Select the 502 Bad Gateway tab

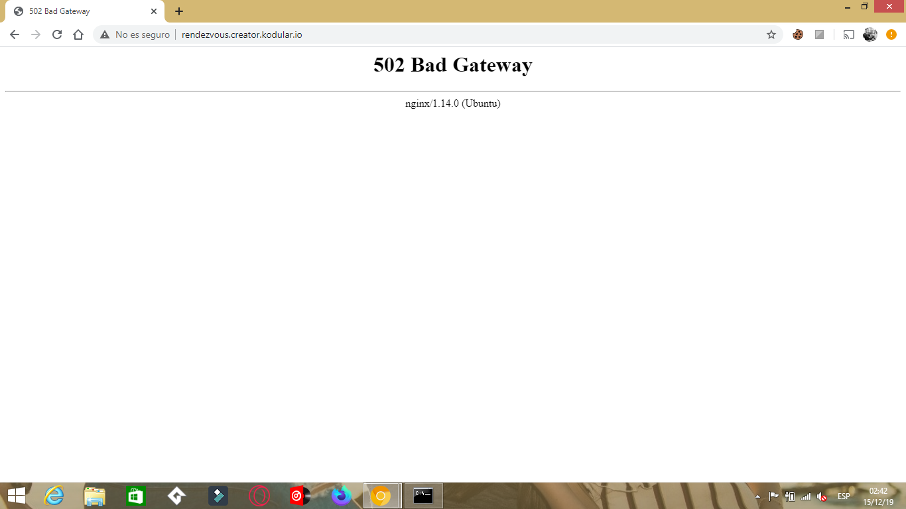click(85, 11)
